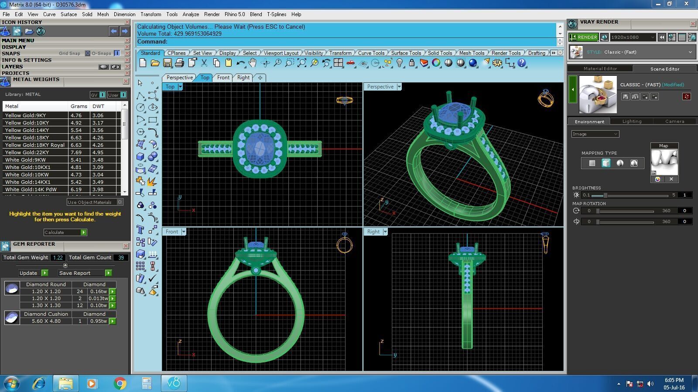The image size is (698, 392).
Task: Click the Map preview thumbnail
Action: click(664, 162)
